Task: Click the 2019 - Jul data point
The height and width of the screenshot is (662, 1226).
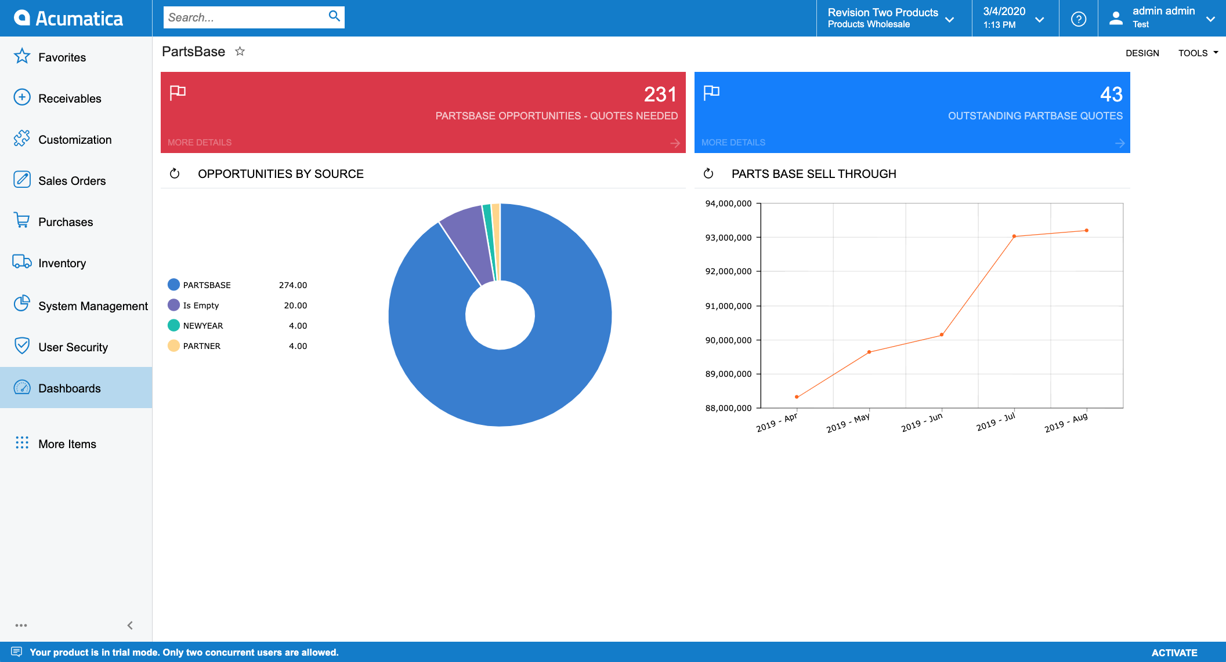Action: [x=1014, y=236]
